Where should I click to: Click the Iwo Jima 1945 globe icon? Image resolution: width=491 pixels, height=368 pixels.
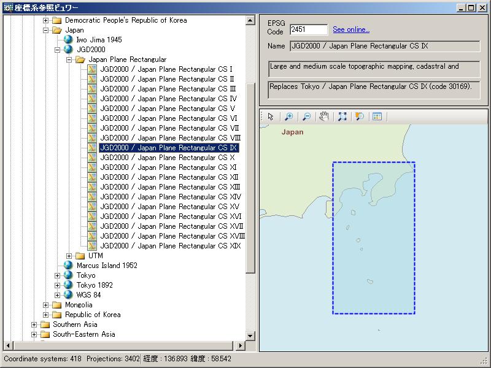tap(68, 40)
